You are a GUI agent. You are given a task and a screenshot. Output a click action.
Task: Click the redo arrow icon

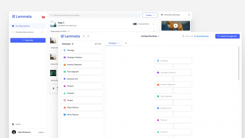(88, 36)
